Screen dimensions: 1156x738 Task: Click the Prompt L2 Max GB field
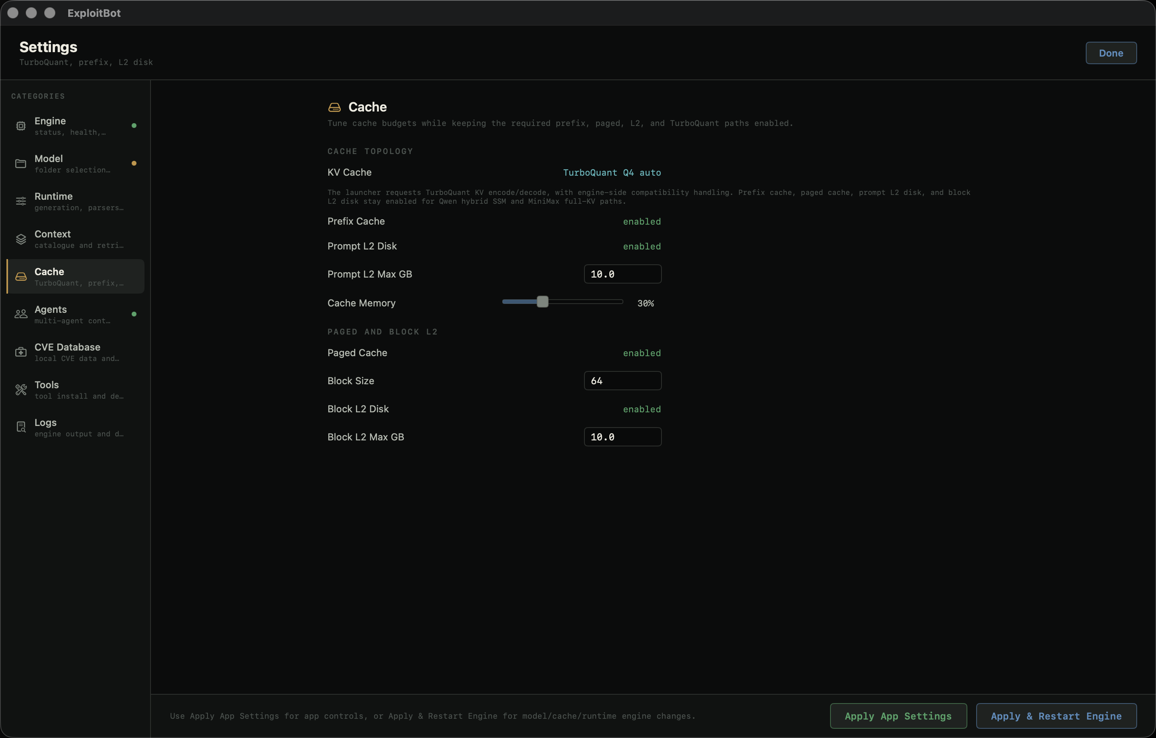622,274
